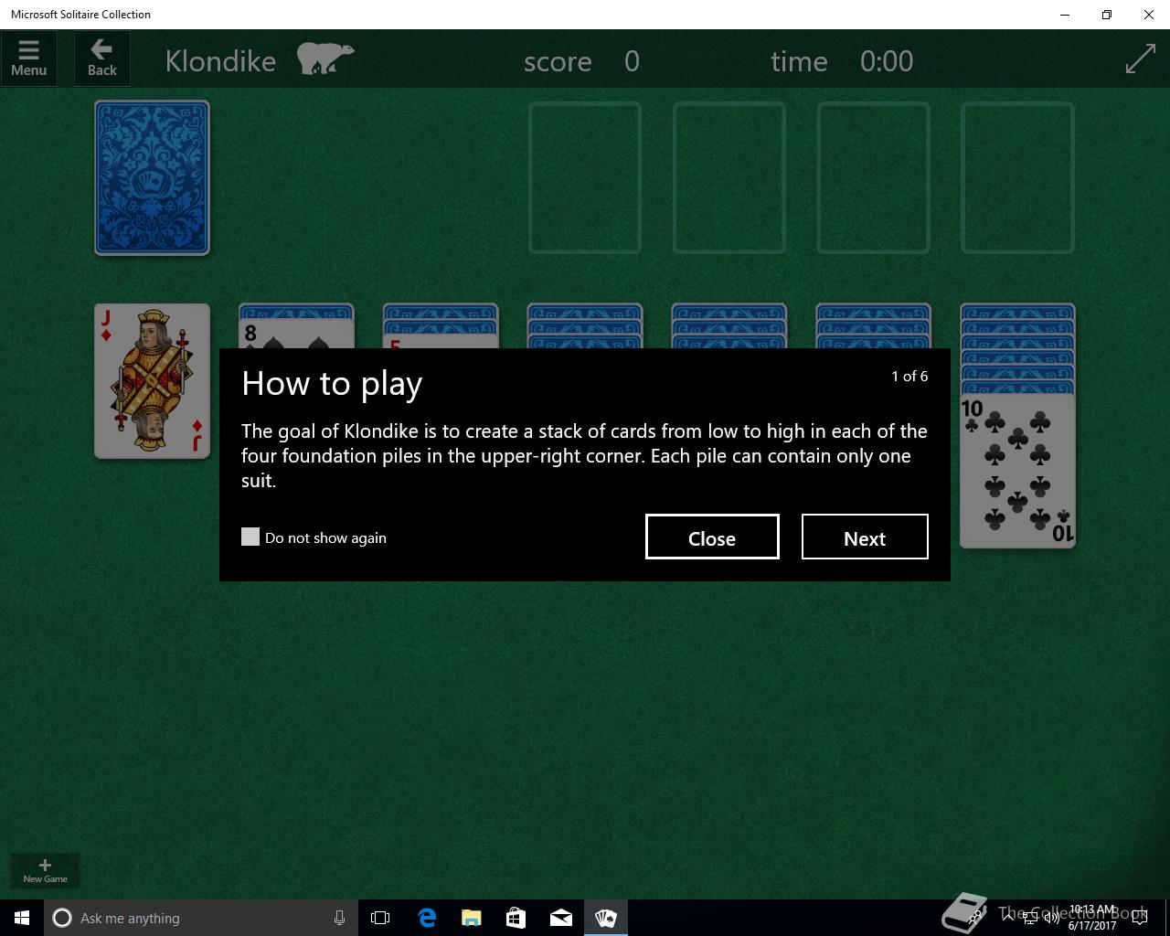Click the third empty foundation pile

[874, 177]
